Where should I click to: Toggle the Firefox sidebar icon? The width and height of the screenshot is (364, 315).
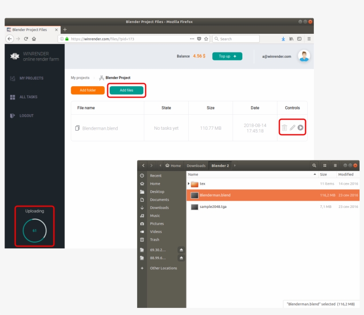coord(300,39)
